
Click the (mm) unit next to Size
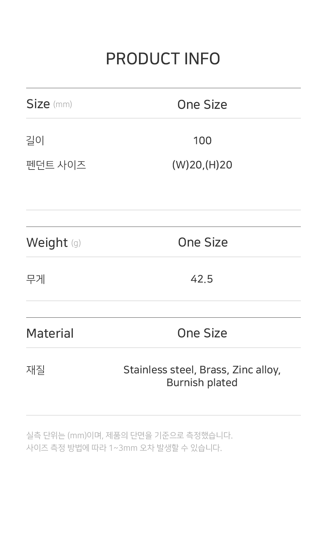click(62, 104)
